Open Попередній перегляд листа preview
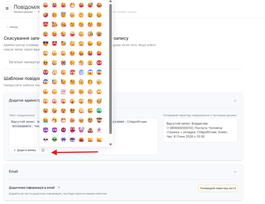The height and width of the screenshot is (204, 265). pos(218,188)
